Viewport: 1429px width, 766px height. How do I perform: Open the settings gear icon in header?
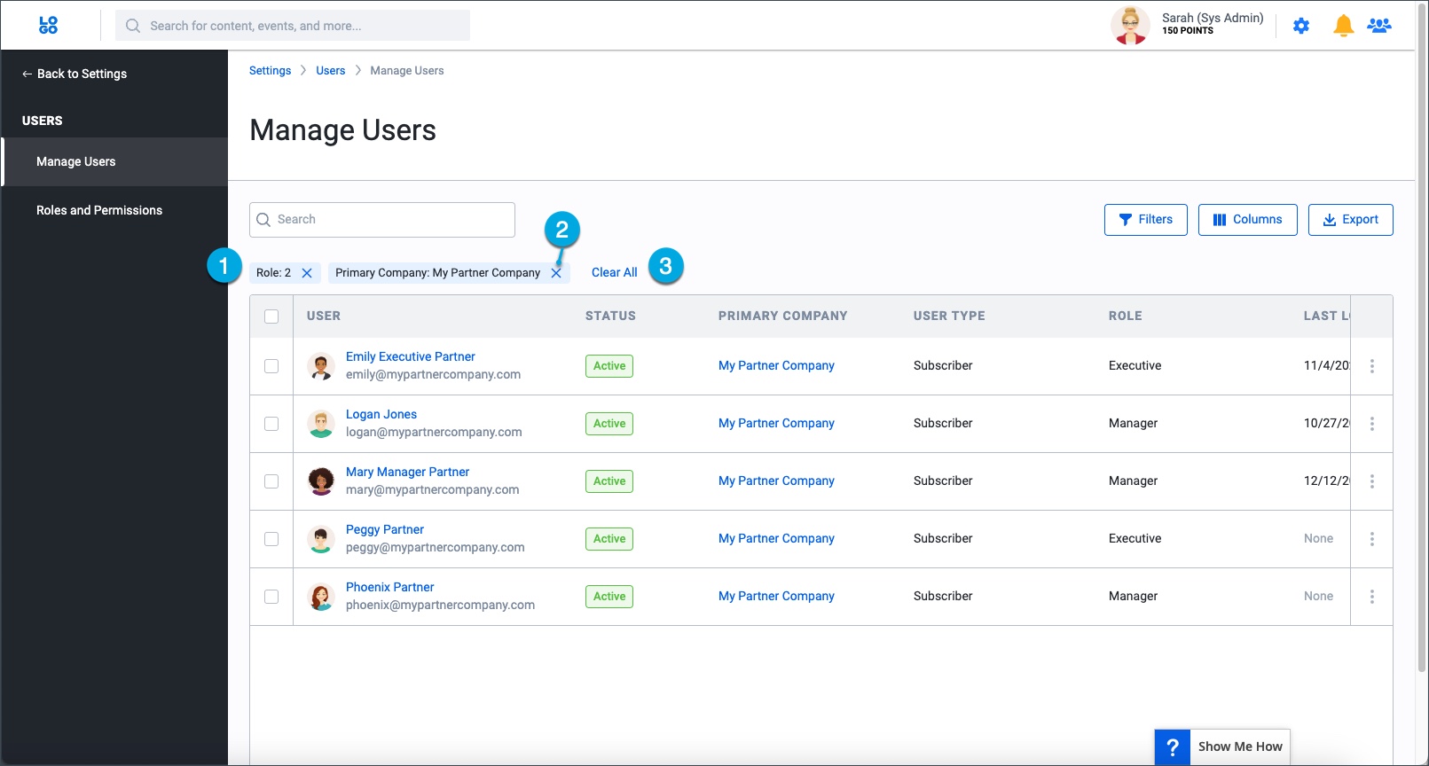[1301, 26]
